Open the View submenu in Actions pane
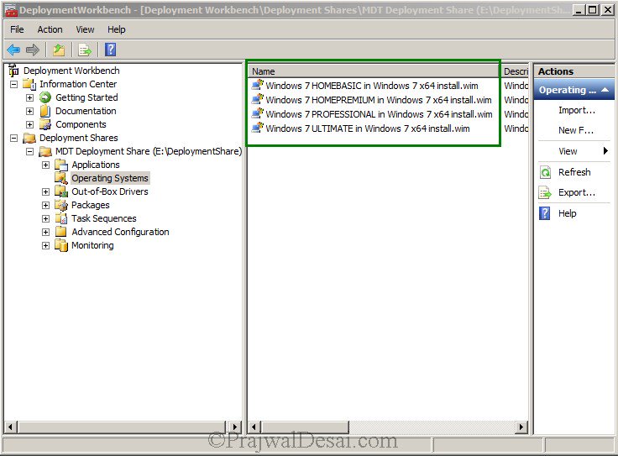Screen dimensions: 618x456 tap(573, 151)
